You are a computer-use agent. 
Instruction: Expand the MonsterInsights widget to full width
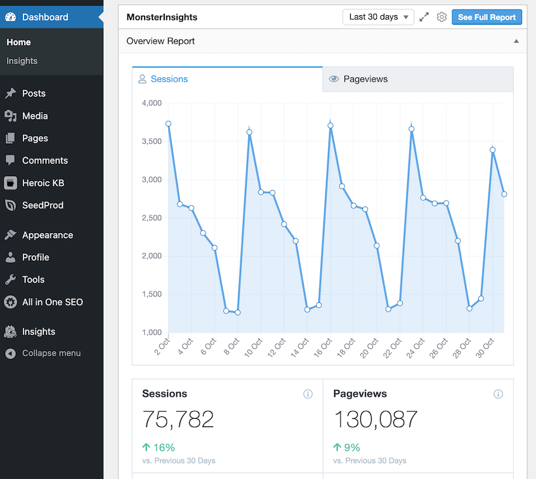(x=424, y=17)
